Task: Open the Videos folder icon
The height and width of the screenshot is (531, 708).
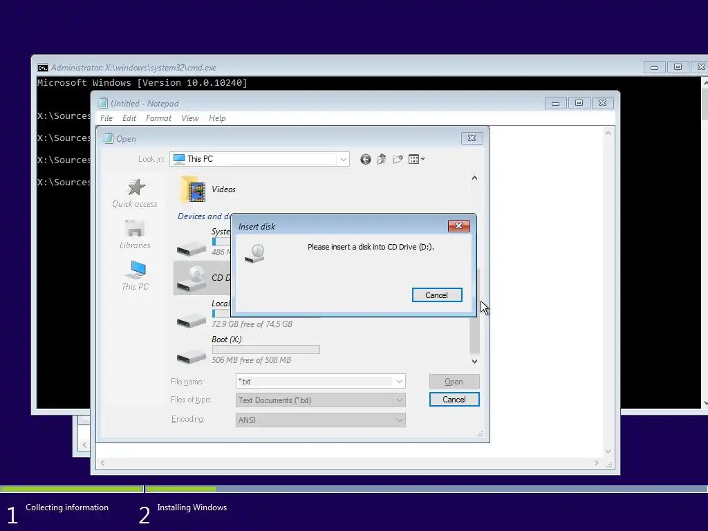Action: click(194, 190)
